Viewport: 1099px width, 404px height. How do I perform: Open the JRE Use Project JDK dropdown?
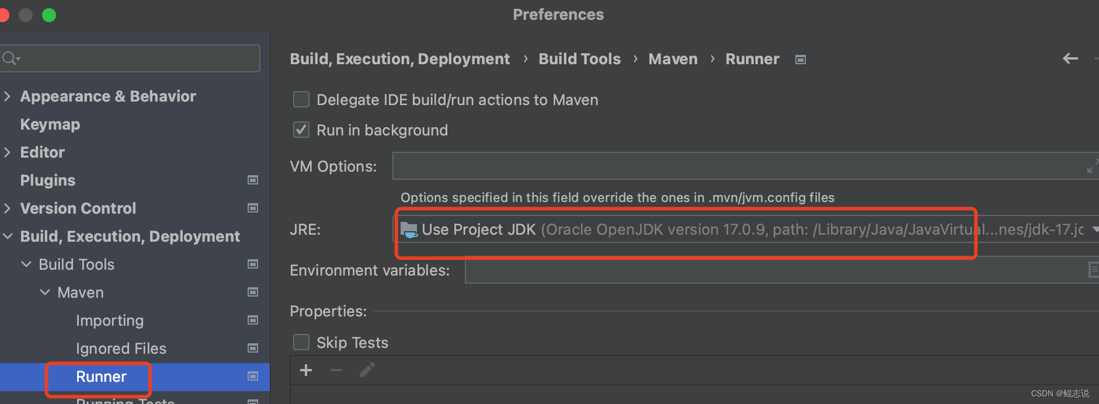[x=746, y=229]
